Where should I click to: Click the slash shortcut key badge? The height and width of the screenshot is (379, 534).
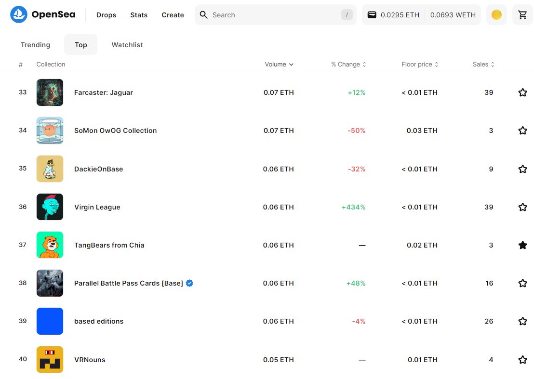(x=347, y=14)
